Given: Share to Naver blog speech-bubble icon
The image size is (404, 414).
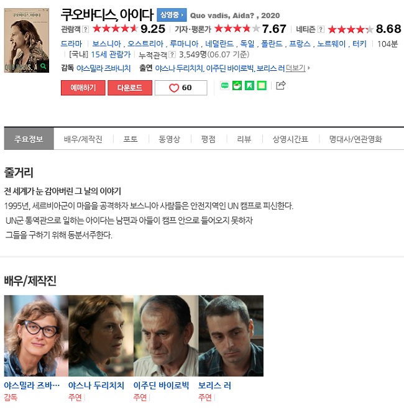Looking at the screenshot, I should [224, 86].
